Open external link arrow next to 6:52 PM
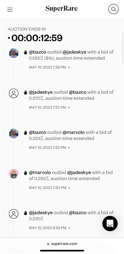 (69, 228)
